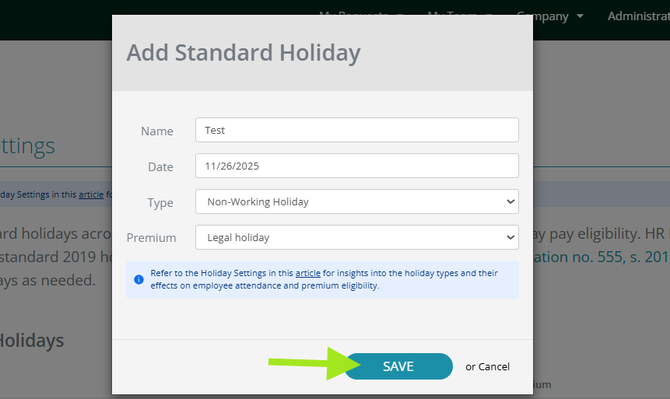This screenshot has width=670, height=399.
Task: Click the Add Standard Holiday dialog title
Action: 244,53
